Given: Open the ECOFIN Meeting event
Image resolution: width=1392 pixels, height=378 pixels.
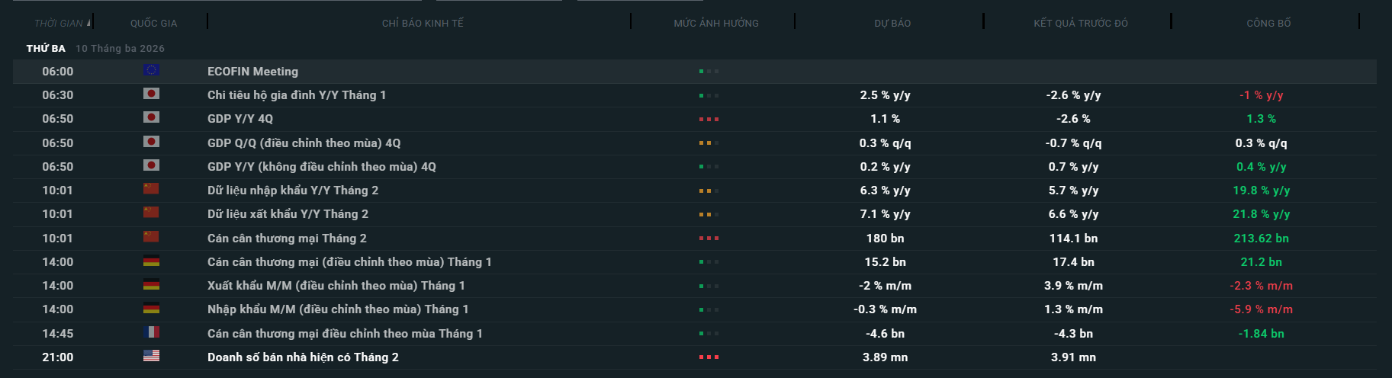Looking at the screenshot, I should tap(252, 72).
